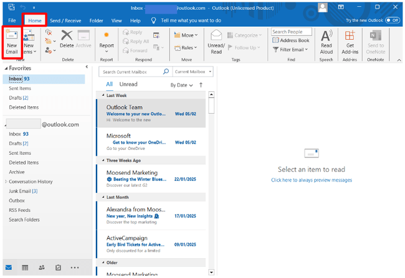Open the New Items menu
Viewport: 405px width, 278px height.
click(29, 42)
